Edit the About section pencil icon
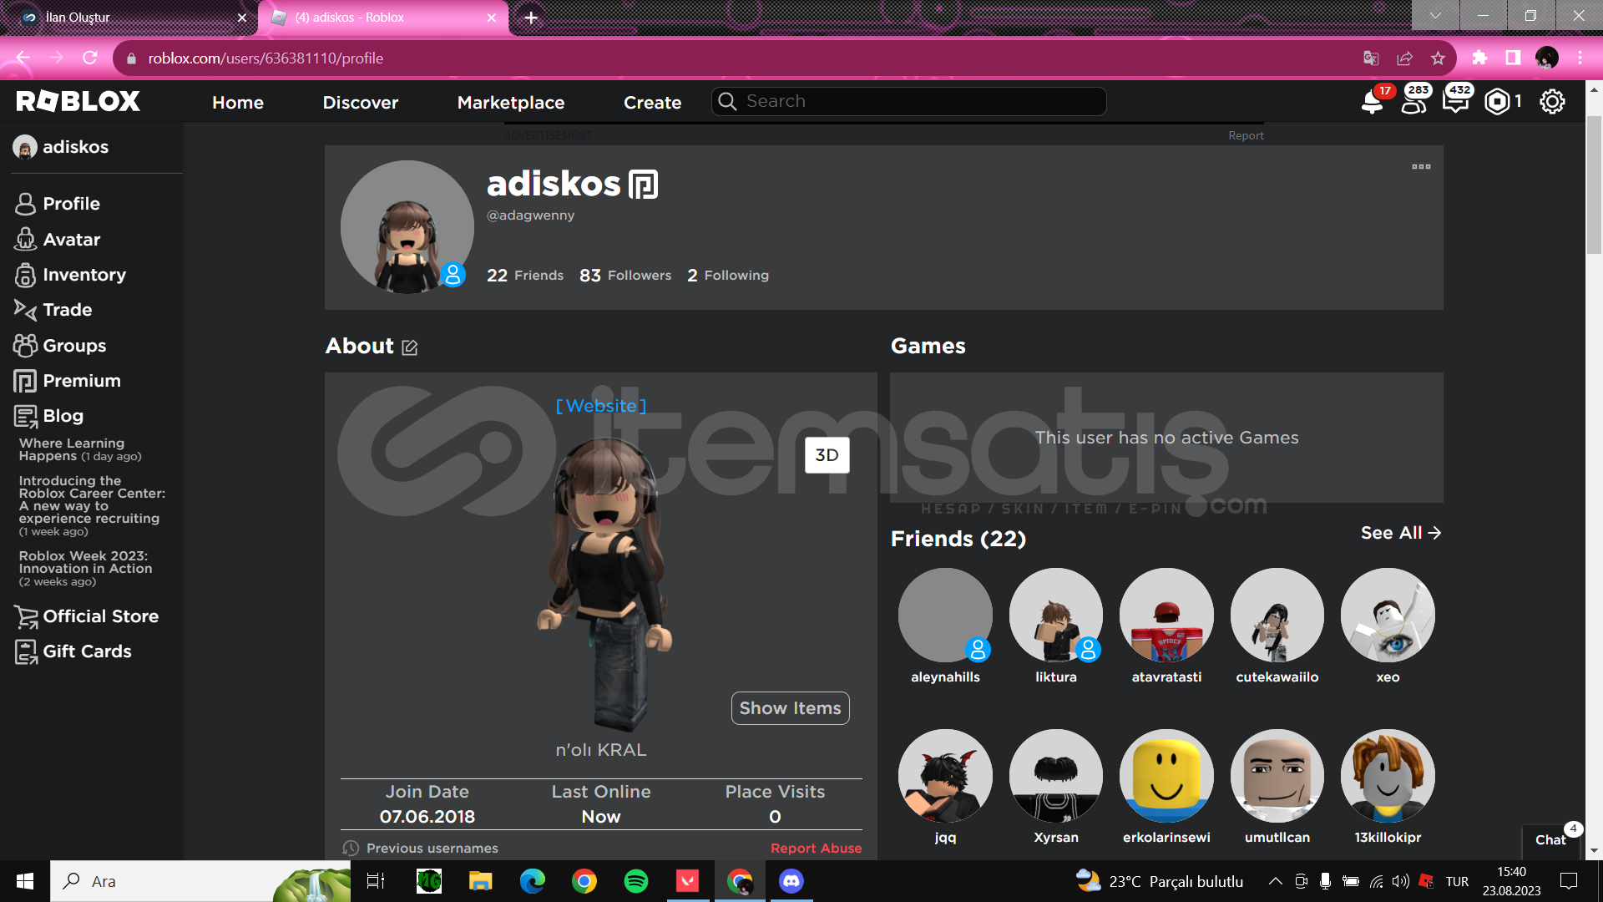 [x=409, y=347]
